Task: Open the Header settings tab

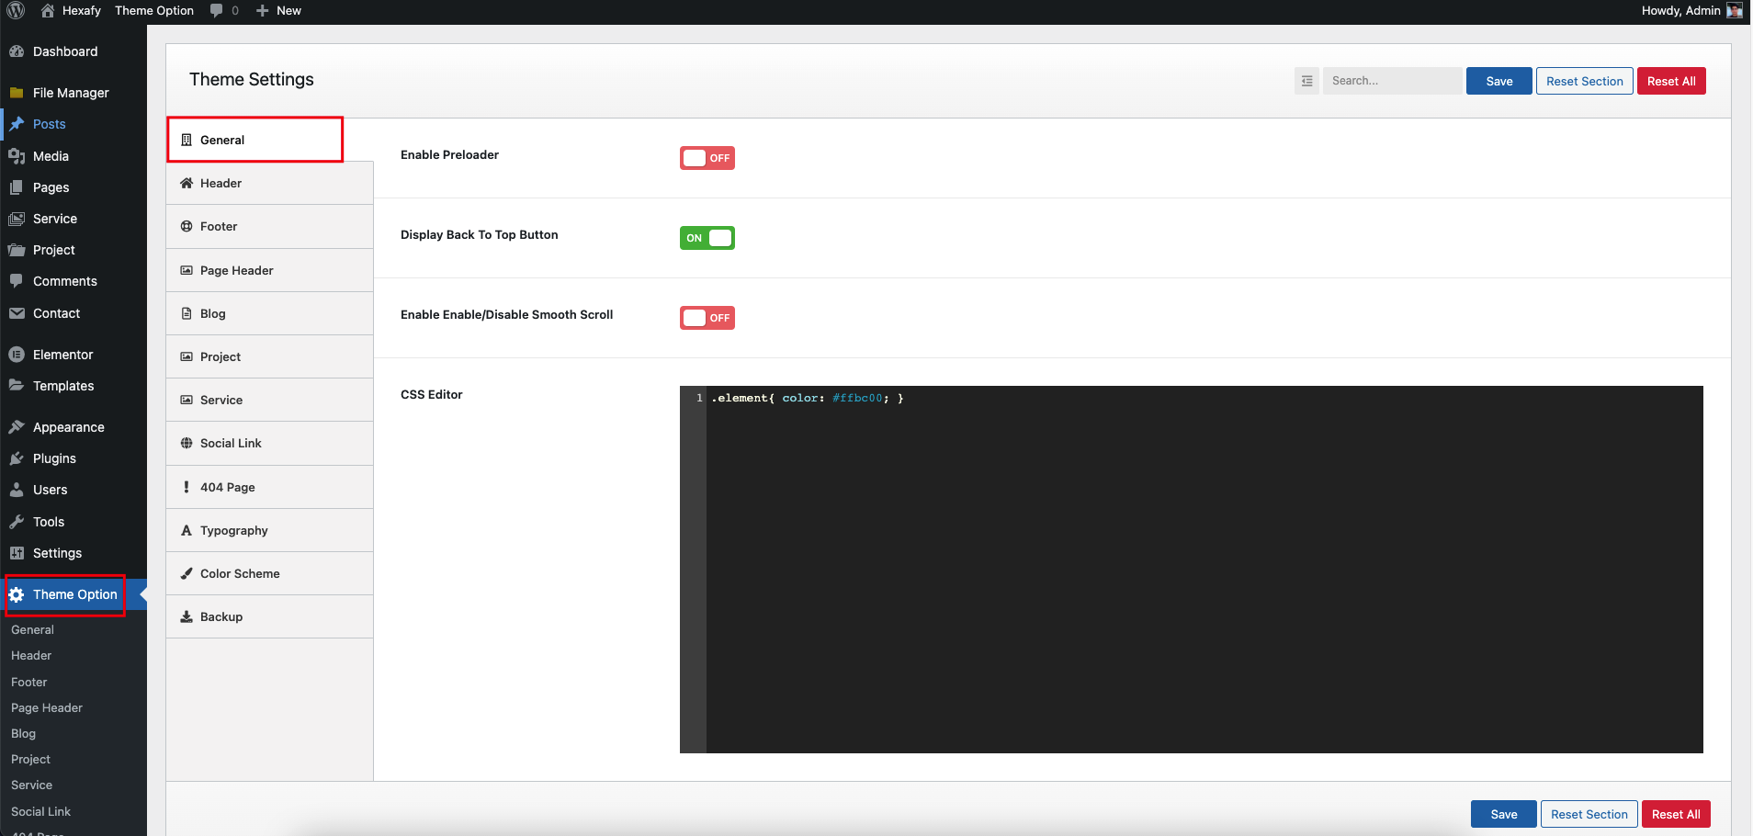Action: click(270, 183)
